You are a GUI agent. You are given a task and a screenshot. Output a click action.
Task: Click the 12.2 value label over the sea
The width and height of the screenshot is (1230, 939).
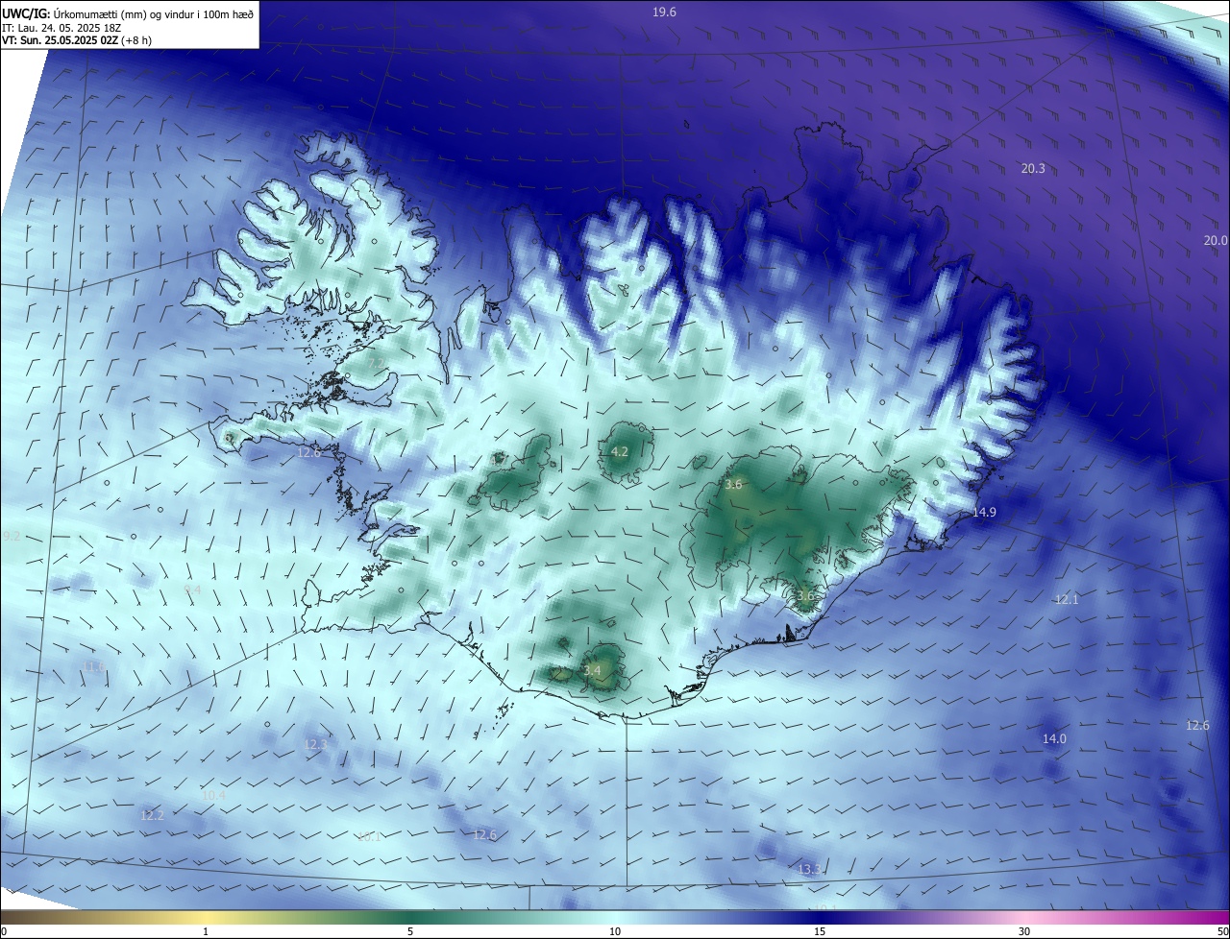[x=152, y=815]
